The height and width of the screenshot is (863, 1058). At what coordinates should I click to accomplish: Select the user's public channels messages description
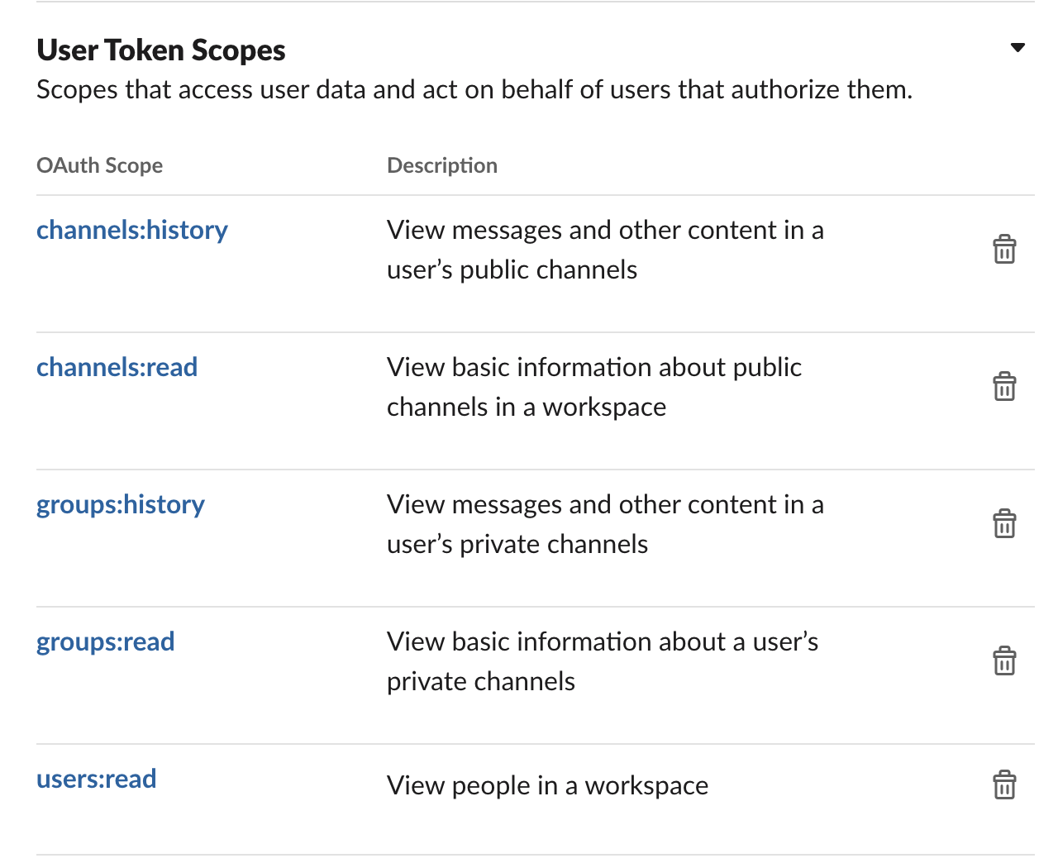click(604, 250)
